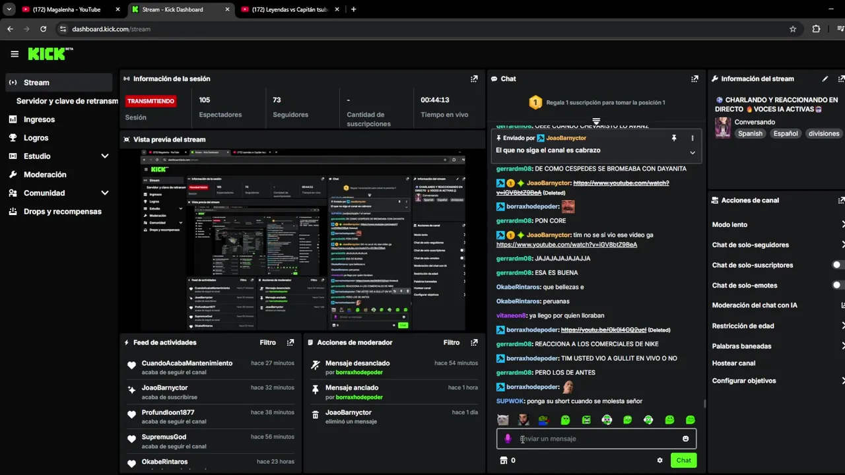
Task: Pick the white cat emote
Action: (x=503, y=420)
